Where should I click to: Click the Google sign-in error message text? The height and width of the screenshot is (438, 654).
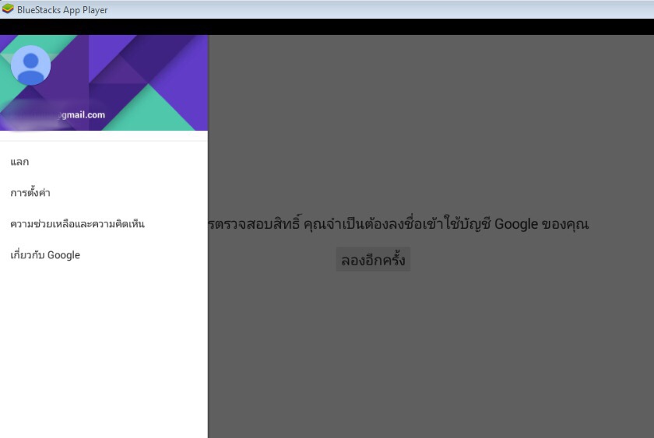tap(399, 224)
